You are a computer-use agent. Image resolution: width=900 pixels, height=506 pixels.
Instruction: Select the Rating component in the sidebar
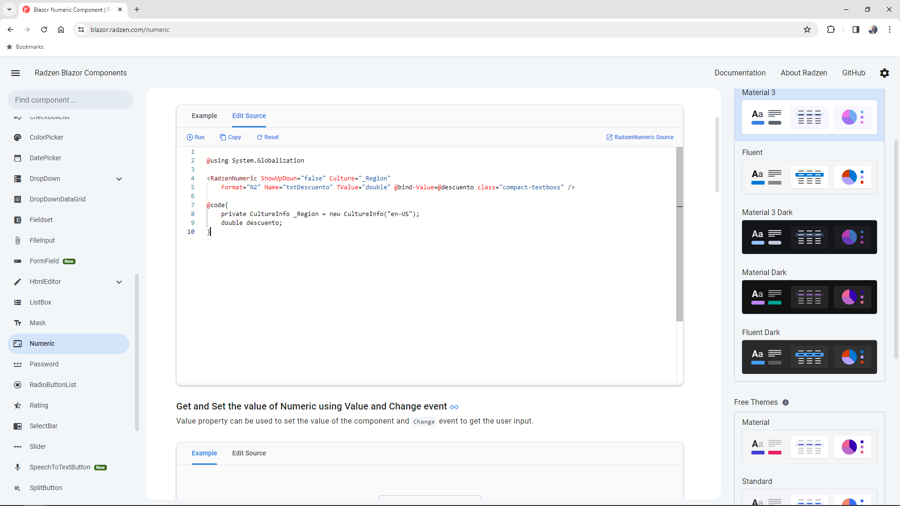point(39,405)
